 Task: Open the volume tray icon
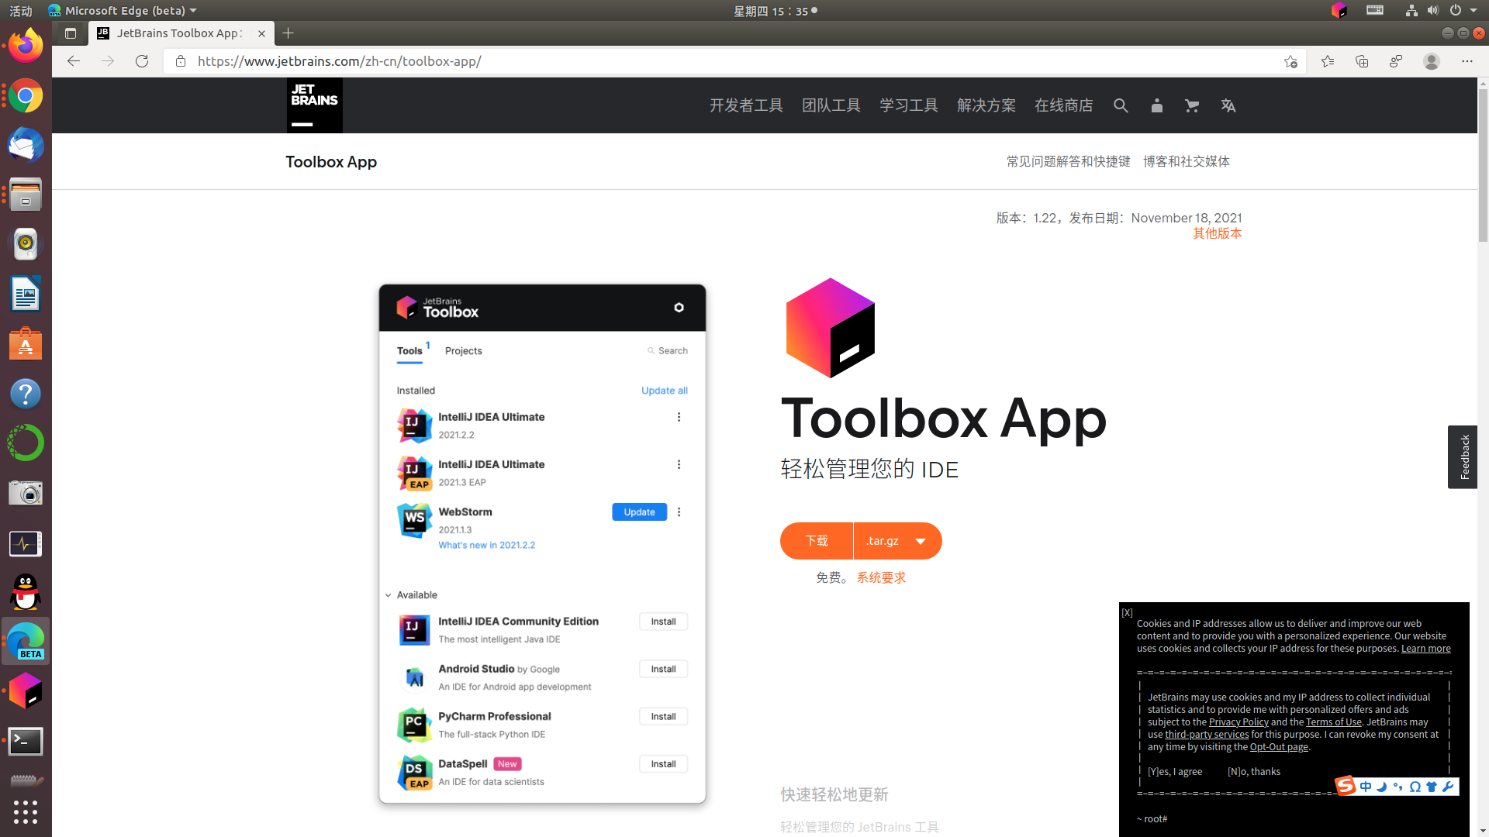coord(1433,10)
